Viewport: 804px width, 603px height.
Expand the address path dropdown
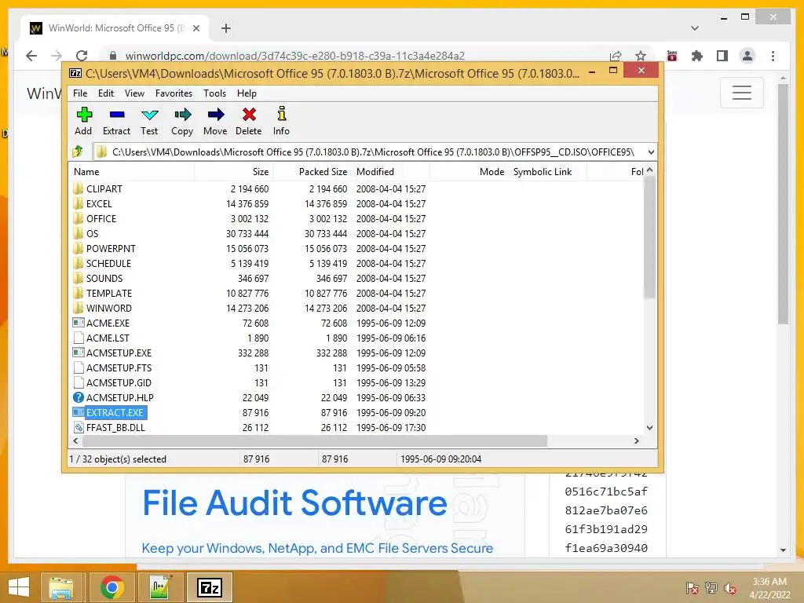click(651, 152)
